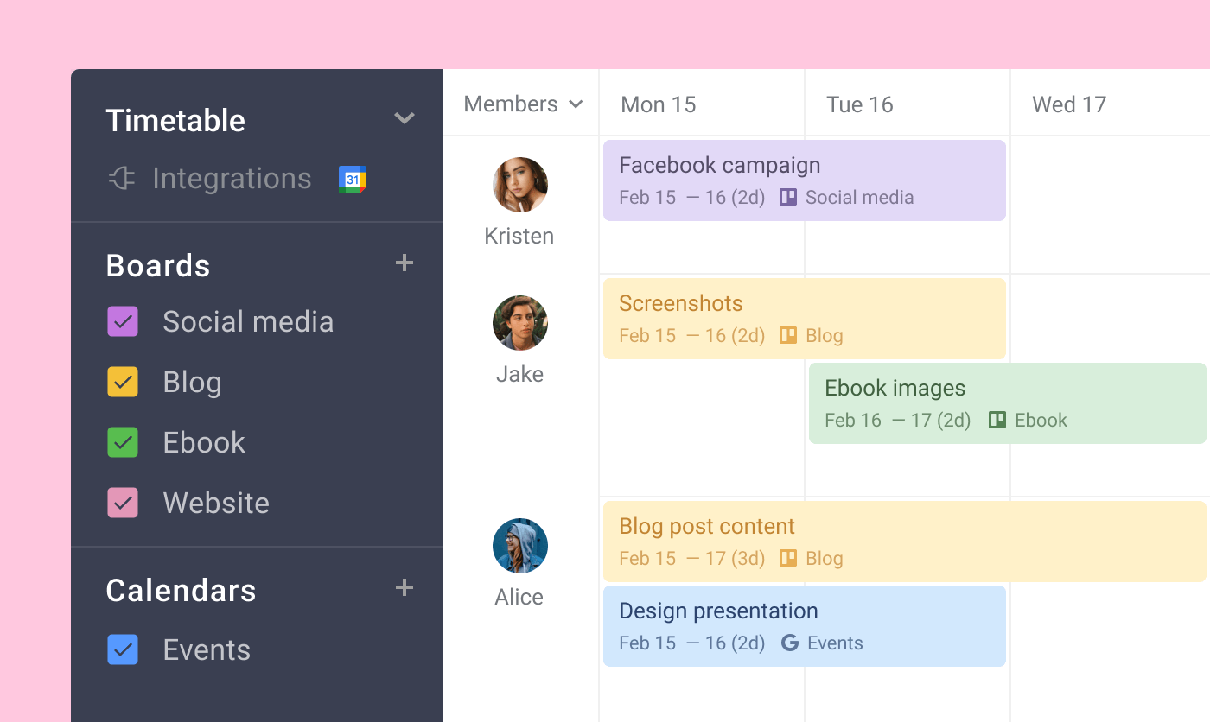
Task: Open the Members dropdown
Action: click(x=523, y=104)
